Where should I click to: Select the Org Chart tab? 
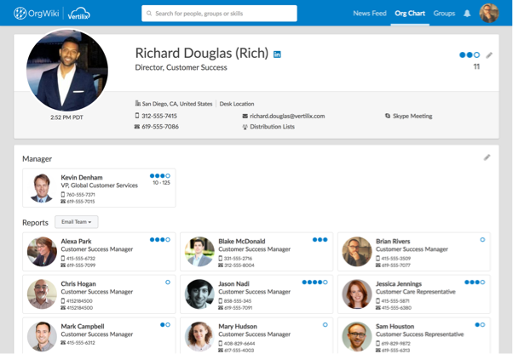click(x=410, y=14)
